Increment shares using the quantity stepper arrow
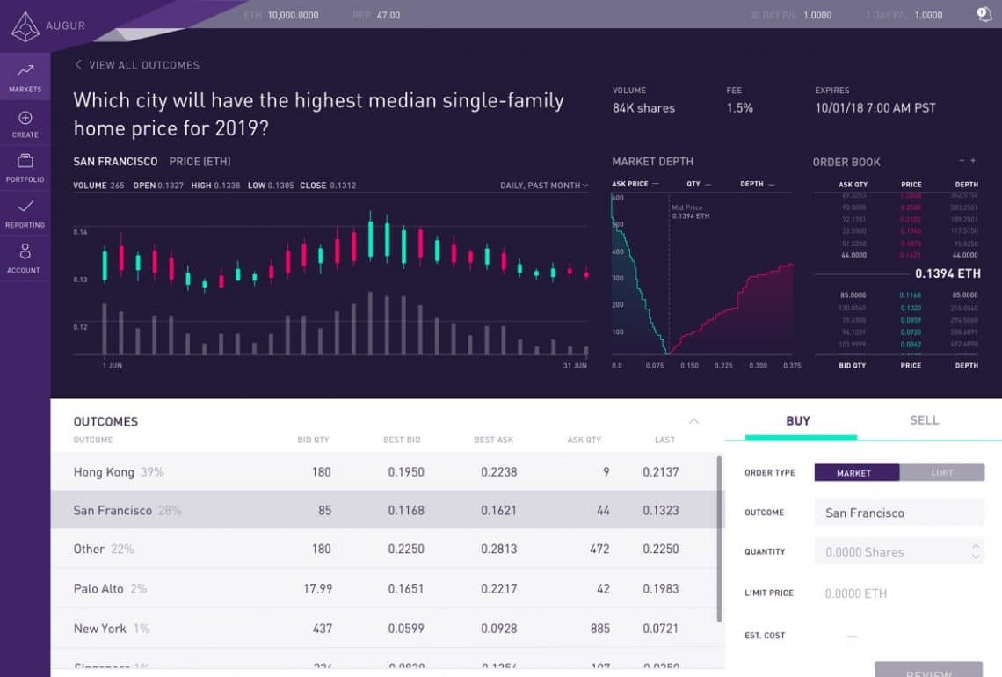Viewport: 1002px width, 677px height. pyautogui.click(x=973, y=548)
